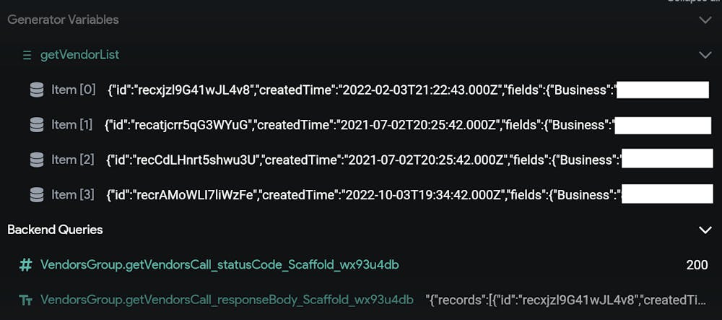Click Item [2] recCdLHnrt5shwu3U JSON value
Screen dimensions: 722x320
(364, 160)
